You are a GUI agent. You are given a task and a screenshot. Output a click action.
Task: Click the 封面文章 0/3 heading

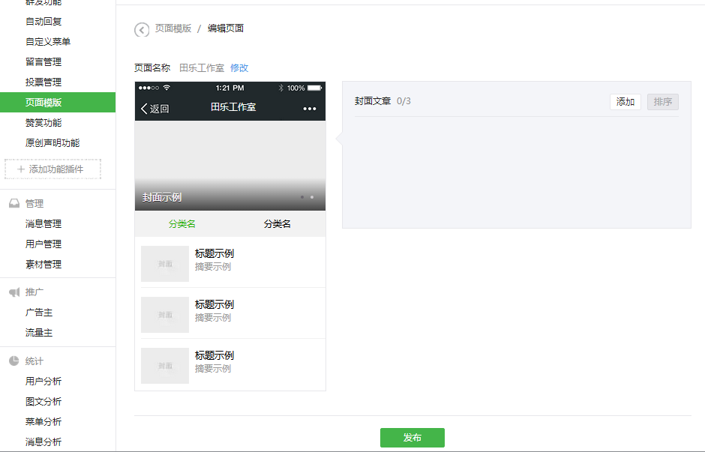(382, 101)
